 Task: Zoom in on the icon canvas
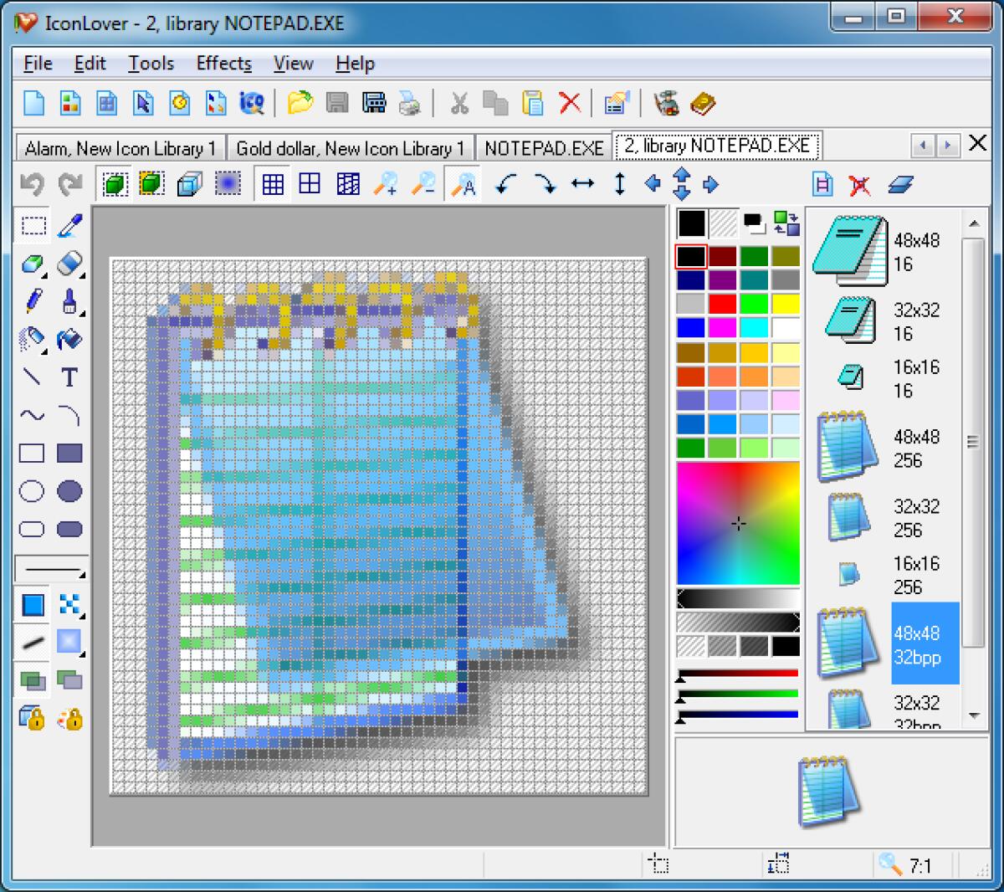tap(387, 183)
